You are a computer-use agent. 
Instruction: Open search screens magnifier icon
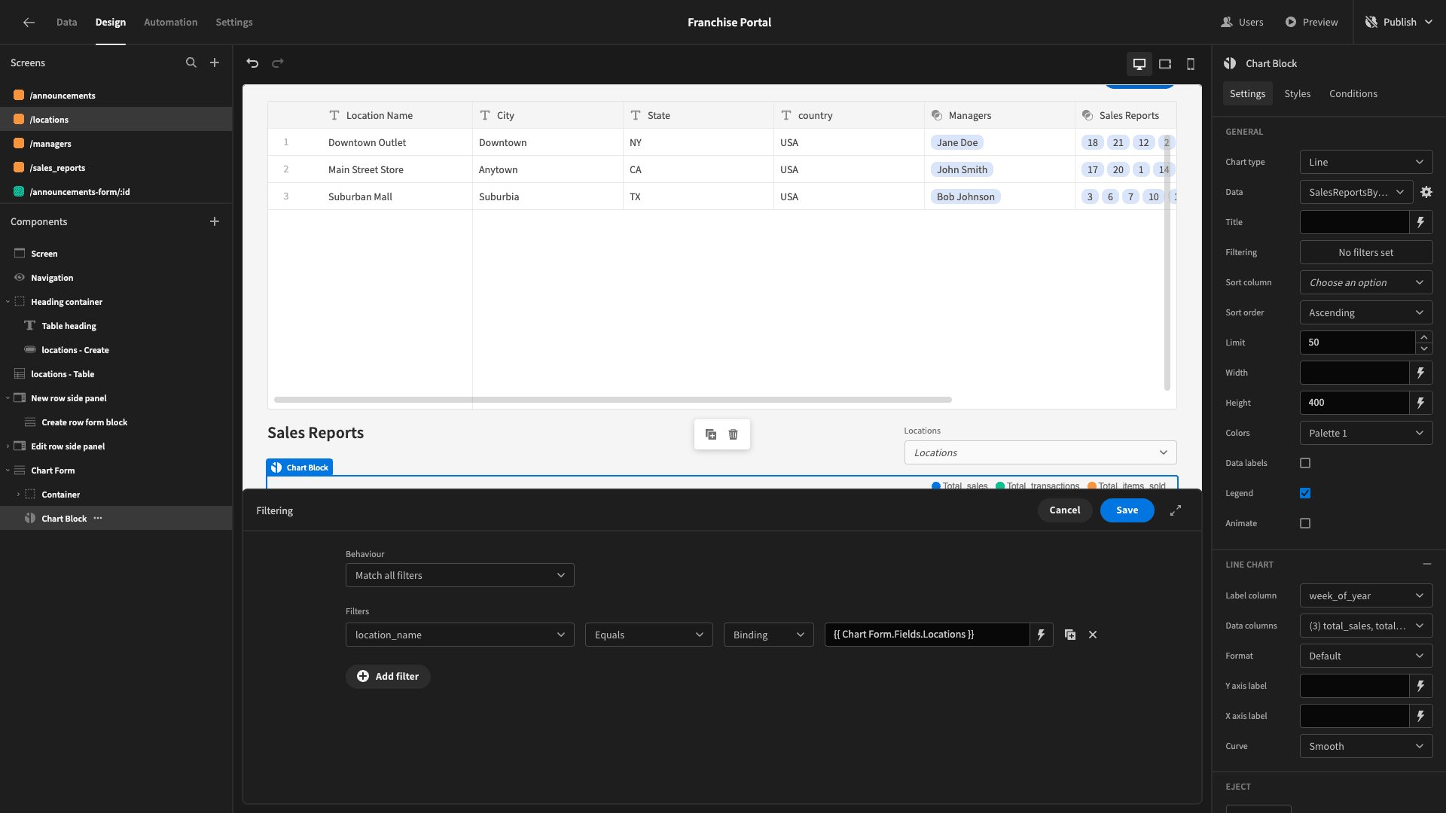point(191,63)
